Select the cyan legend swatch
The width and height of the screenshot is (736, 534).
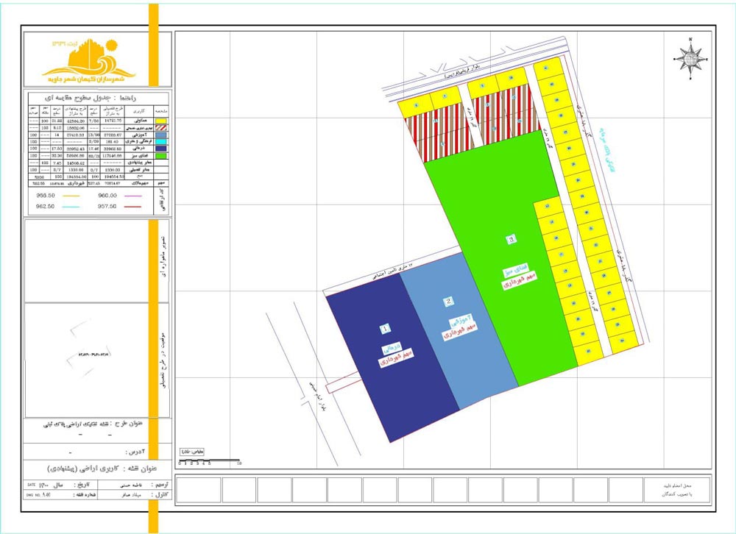coord(162,141)
